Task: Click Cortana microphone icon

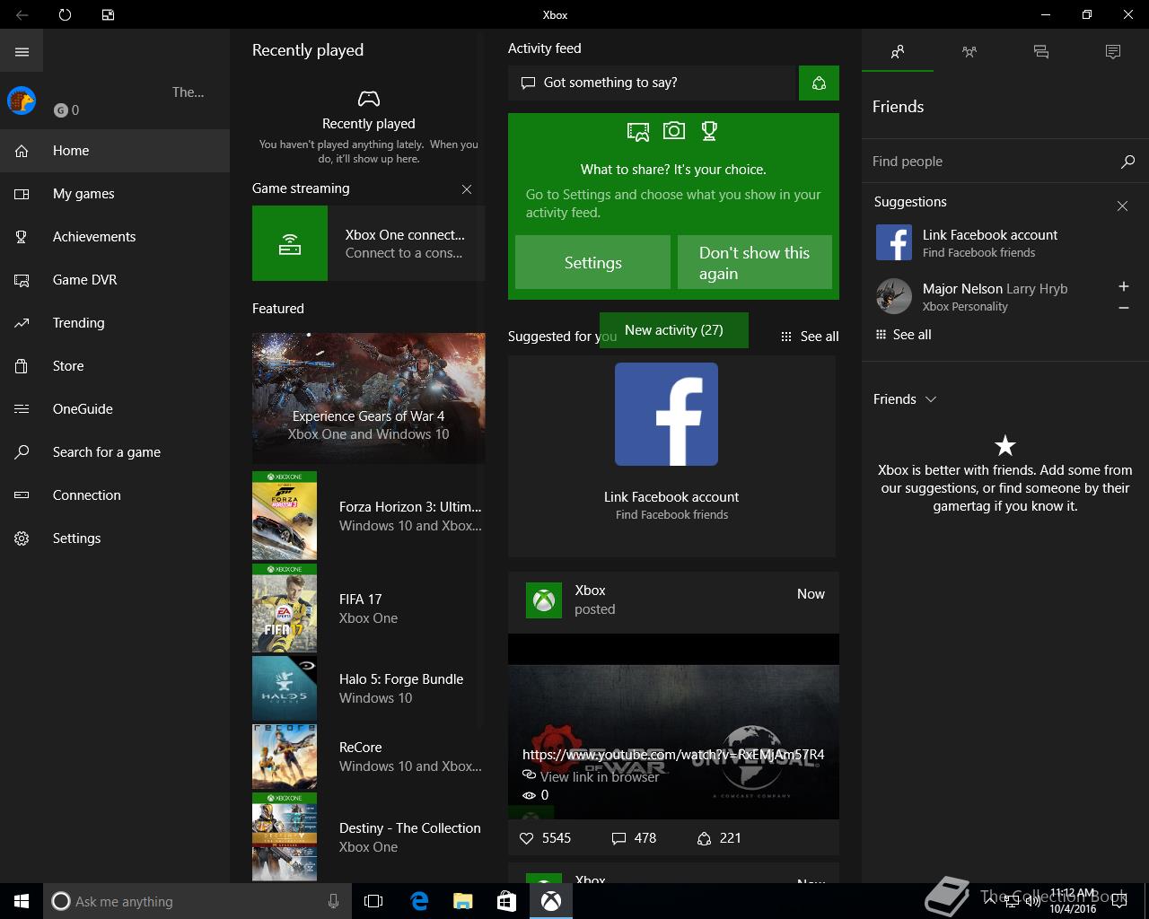Action: coord(333,901)
